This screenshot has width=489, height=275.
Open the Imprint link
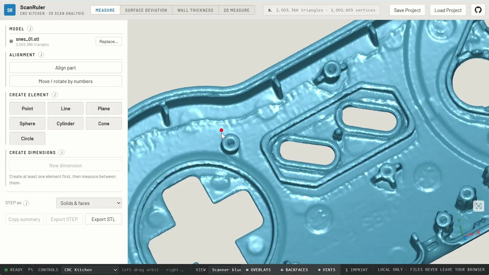pos(356,270)
